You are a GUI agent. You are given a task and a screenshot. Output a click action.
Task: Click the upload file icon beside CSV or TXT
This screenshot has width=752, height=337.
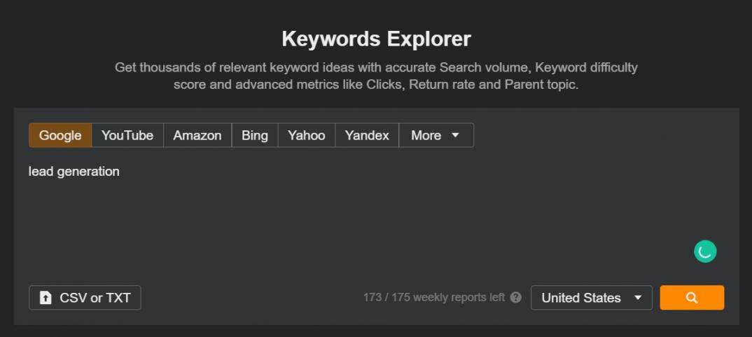coord(46,298)
